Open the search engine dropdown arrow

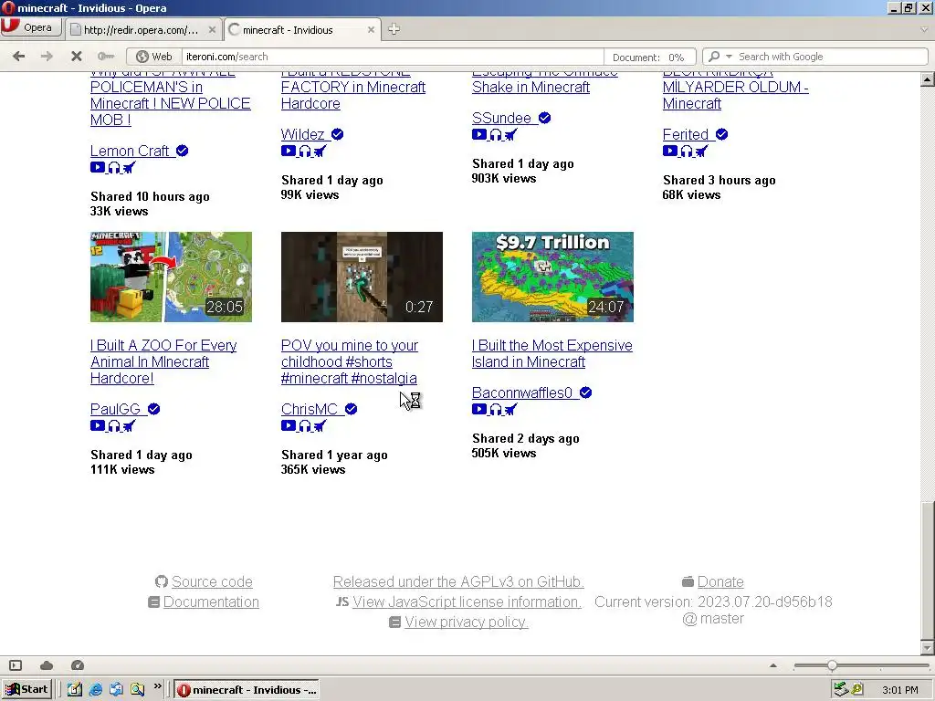pyautogui.click(x=729, y=57)
